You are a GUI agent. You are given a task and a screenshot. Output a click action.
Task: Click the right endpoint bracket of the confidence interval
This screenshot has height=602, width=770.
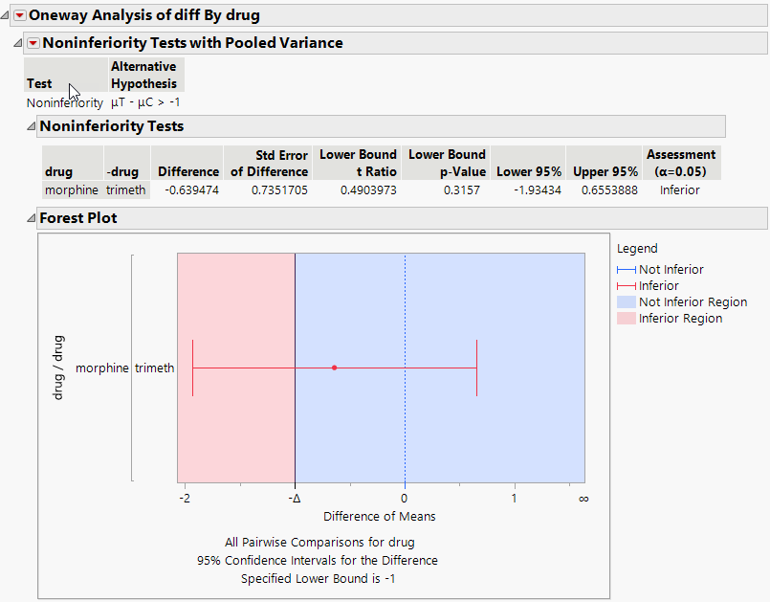[x=475, y=367]
